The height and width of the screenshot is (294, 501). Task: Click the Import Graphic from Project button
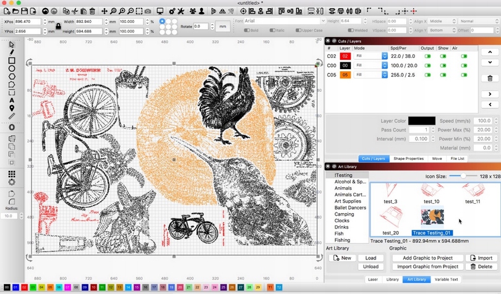pos(427,267)
